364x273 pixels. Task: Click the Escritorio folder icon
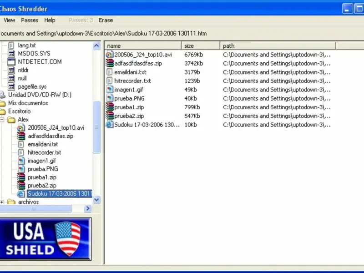click(x=3, y=111)
